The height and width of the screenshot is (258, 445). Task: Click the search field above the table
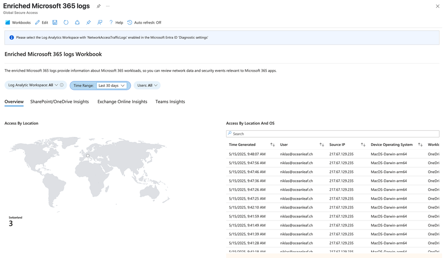[332, 133]
